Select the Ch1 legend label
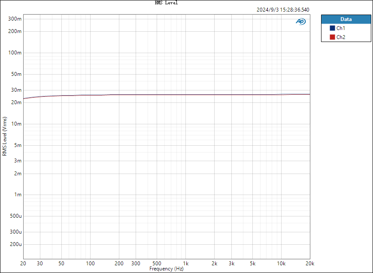This screenshot has width=373, height=273. [x=341, y=28]
